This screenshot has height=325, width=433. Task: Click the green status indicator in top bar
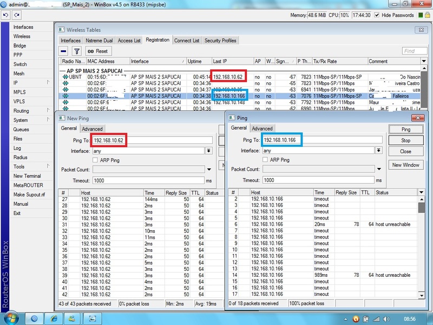pyautogui.click(x=421, y=15)
